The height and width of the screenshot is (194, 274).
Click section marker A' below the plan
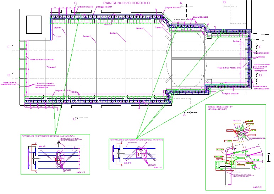[x=184, y=115]
